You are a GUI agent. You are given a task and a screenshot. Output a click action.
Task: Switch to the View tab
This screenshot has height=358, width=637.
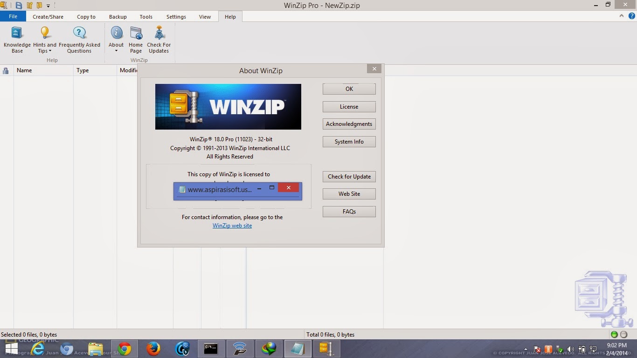coord(205,17)
